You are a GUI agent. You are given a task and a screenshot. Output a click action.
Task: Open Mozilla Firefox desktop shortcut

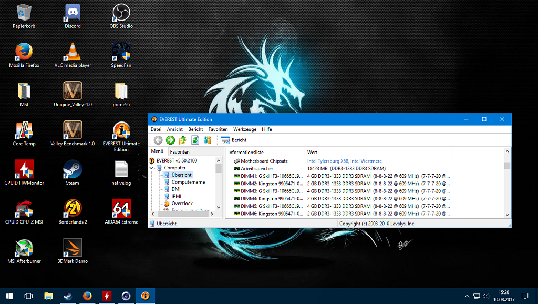click(24, 55)
